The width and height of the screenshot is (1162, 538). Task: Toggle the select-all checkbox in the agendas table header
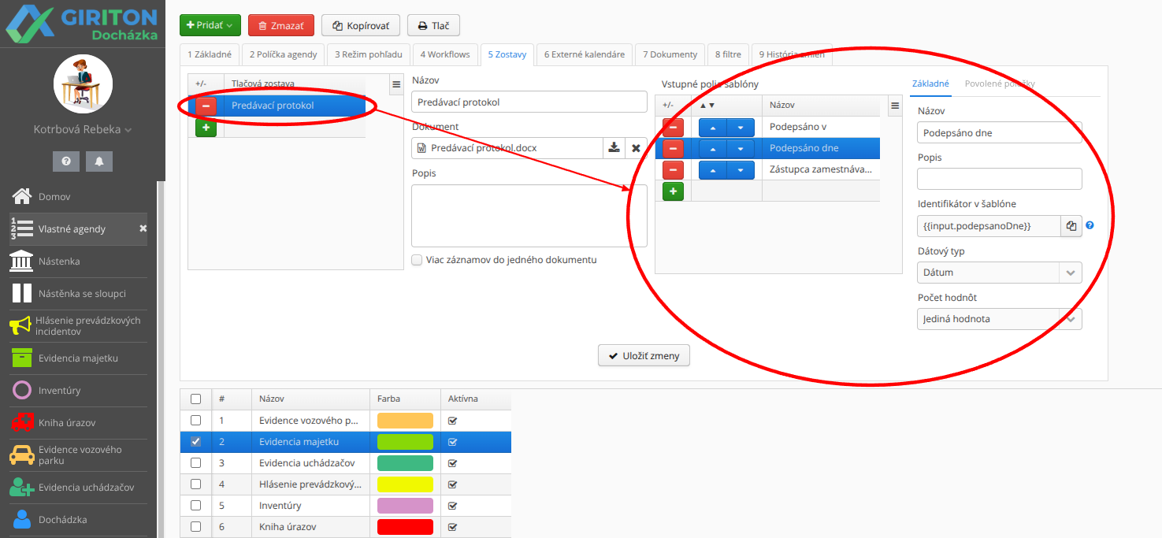[x=195, y=399]
